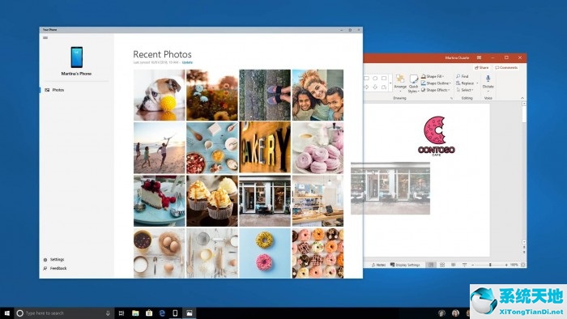Open the many assorted donuts photo

pos(318,253)
